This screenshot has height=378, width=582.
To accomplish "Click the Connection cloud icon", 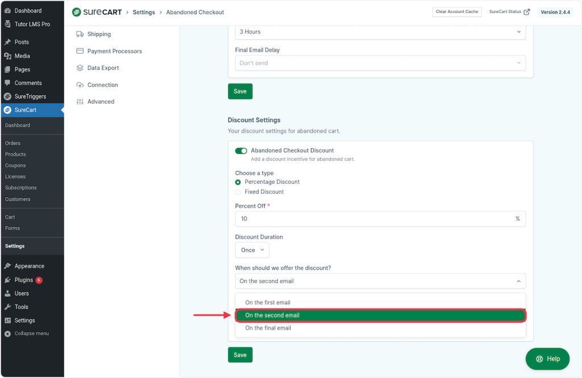I will [x=80, y=85].
